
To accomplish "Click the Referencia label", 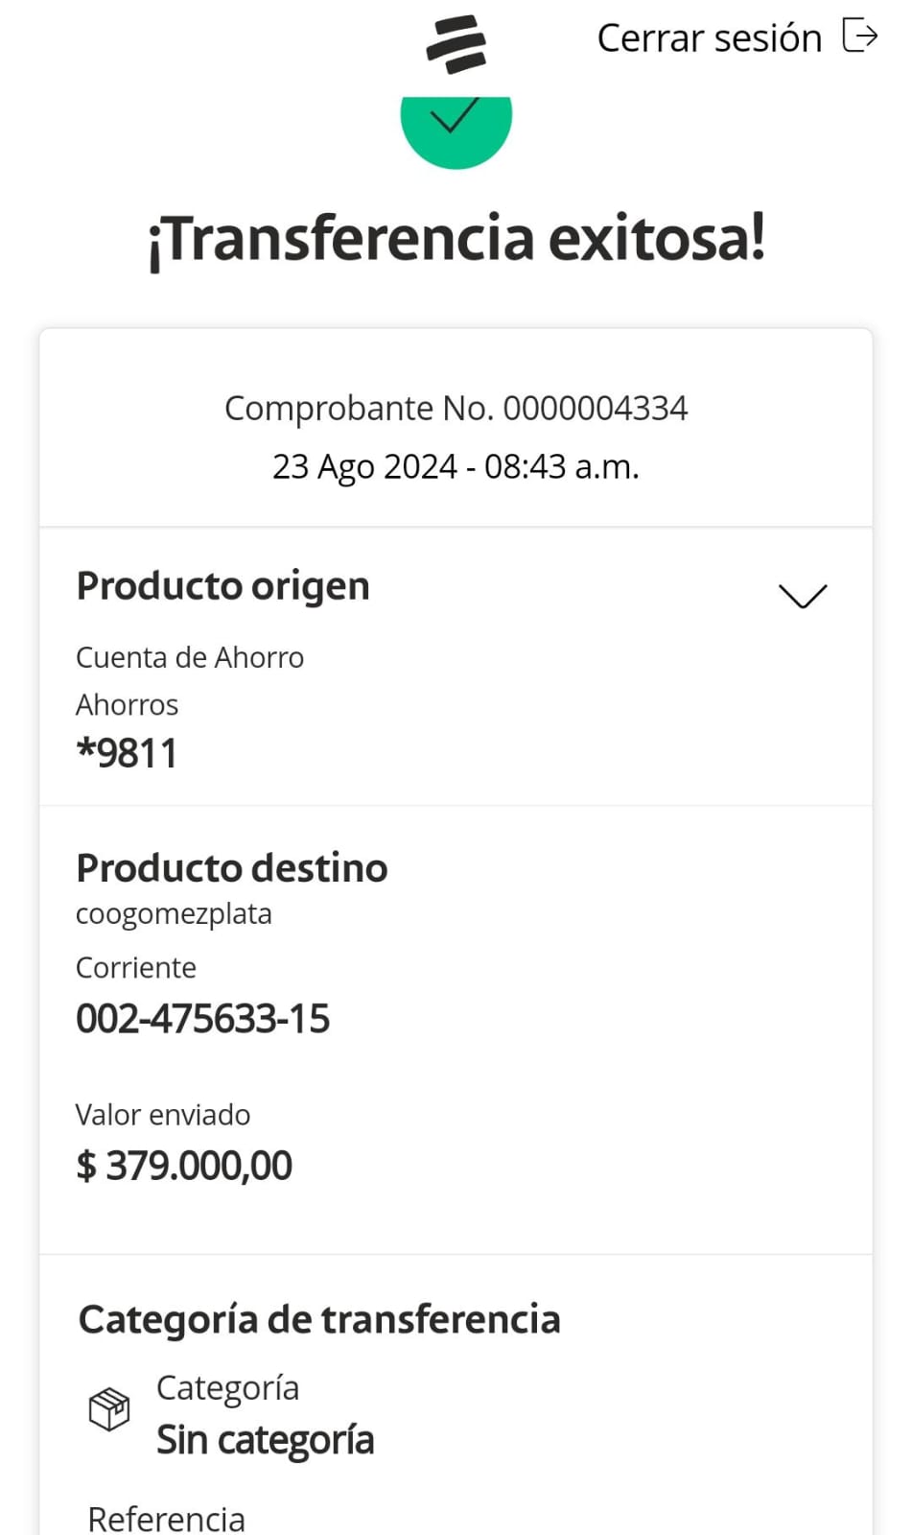I will [x=166, y=1519].
